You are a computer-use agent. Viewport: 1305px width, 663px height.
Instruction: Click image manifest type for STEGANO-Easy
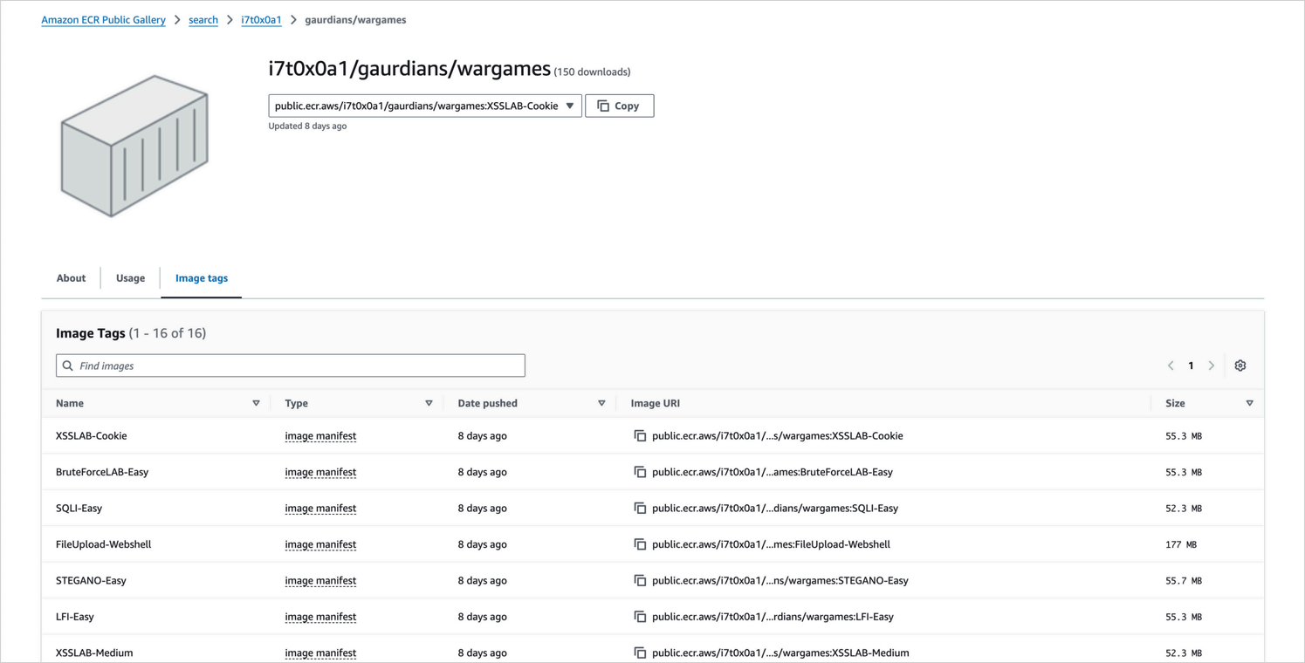320,581
